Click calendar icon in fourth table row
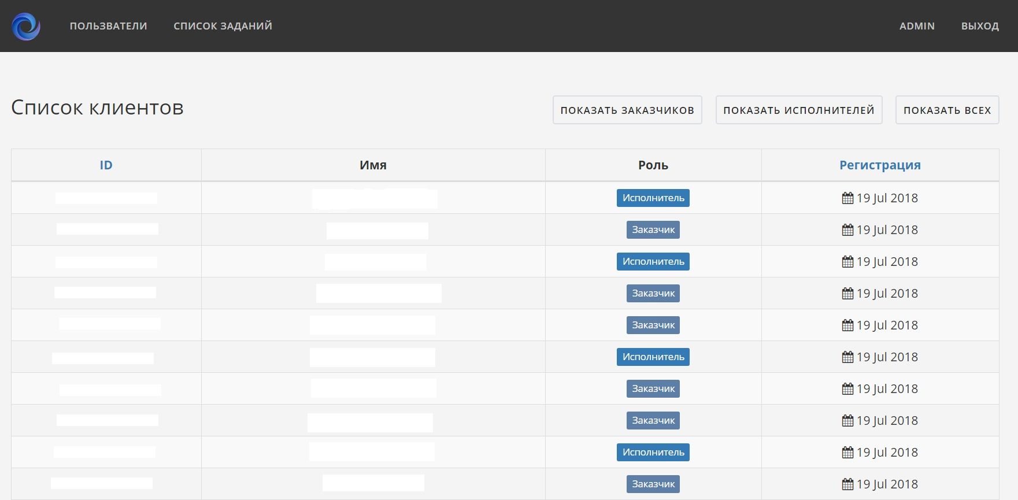Image resolution: width=1018 pixels, height=500 pixels. [x=847, y=294]
